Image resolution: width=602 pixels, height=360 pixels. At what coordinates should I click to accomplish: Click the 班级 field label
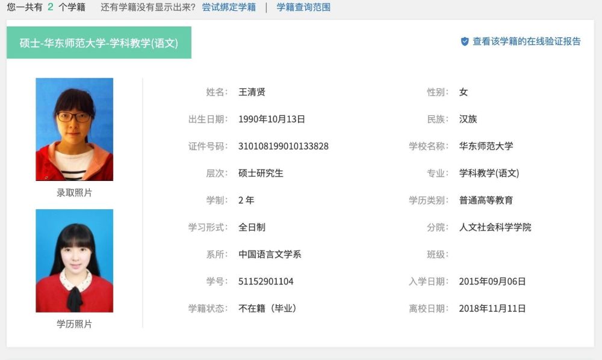pos(438,254)
